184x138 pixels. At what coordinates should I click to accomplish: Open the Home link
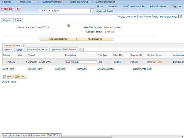coord(100,6)
